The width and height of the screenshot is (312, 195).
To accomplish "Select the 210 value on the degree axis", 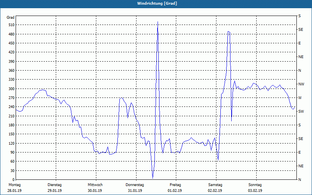I will 12,116.
